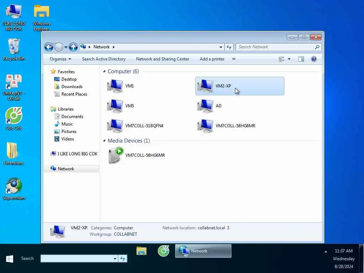
Task: Select Libraries in navigation pane
Action: [65, 109]
